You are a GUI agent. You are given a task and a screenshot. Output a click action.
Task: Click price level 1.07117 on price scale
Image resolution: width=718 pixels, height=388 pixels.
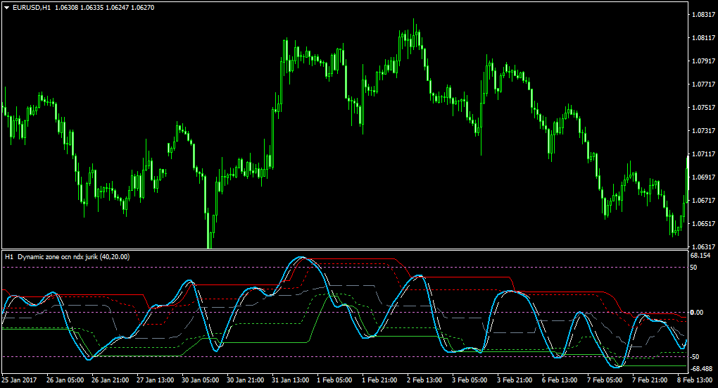704,154
